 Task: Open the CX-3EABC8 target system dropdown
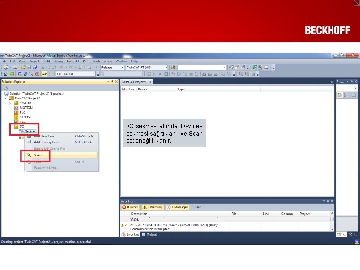click(94, 74)
